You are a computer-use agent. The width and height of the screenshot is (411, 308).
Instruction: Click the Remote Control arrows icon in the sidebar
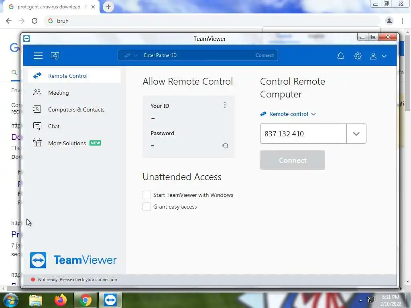[37, 76]
